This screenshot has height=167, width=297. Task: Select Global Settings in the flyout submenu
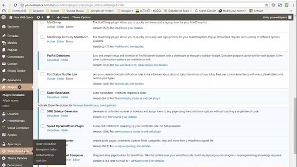45,155
